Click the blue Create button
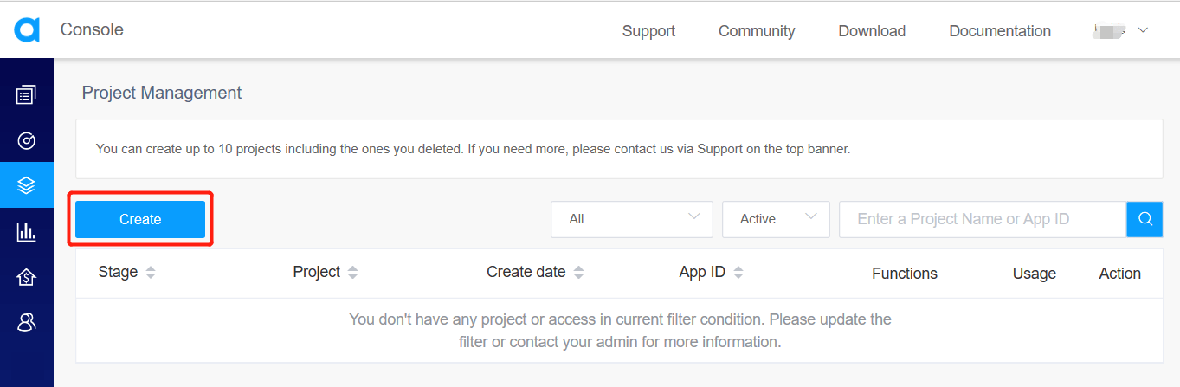This screenshot has width=1180, height=387. tap(140, 219)
